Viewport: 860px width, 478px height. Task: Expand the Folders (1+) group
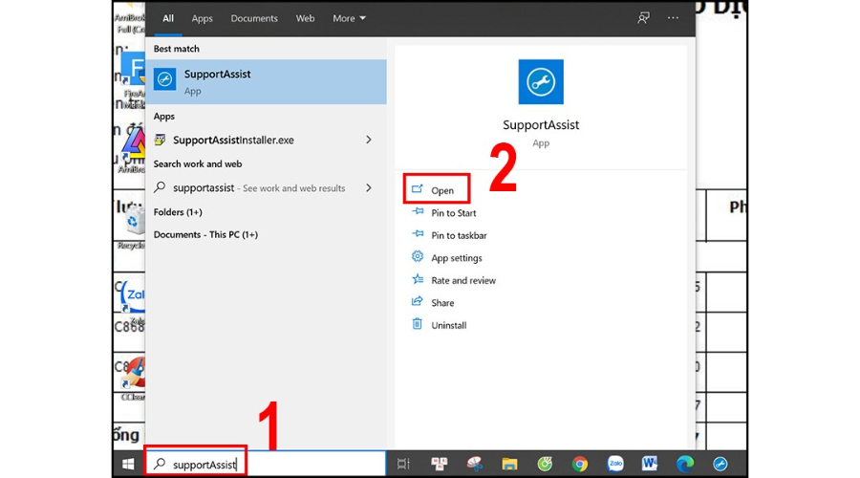tap(178, 212)
